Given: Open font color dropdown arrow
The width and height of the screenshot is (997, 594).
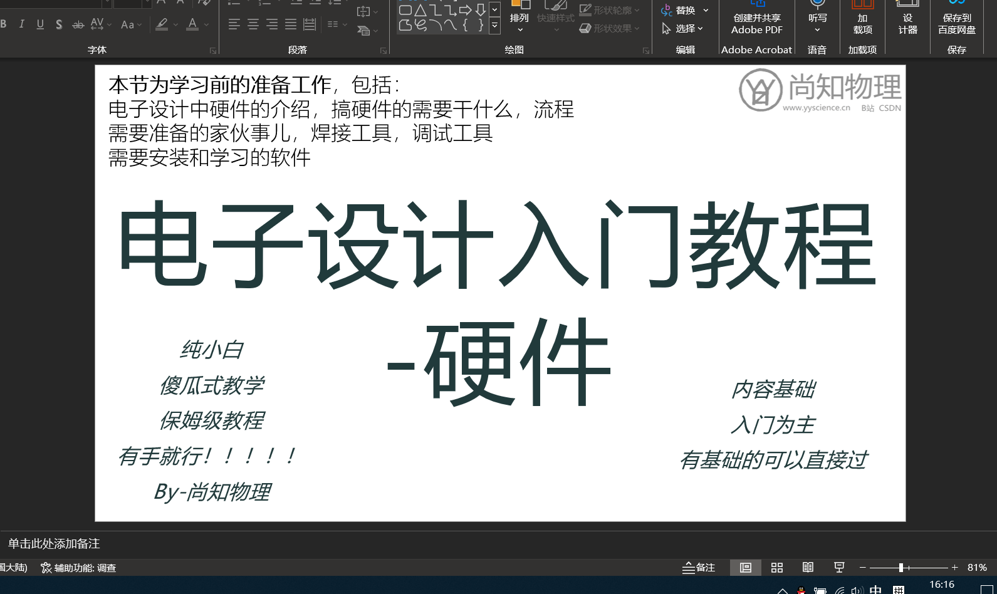Looking at the screenshot, I should click(x=206, y=24).
